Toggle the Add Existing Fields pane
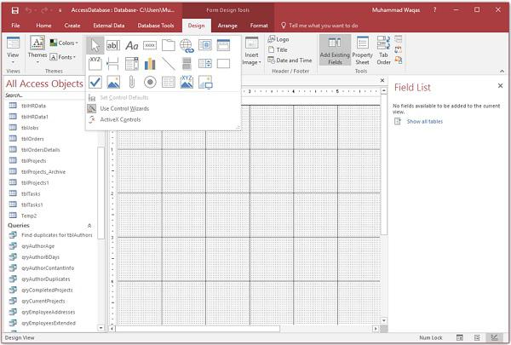 coord(335,50)
